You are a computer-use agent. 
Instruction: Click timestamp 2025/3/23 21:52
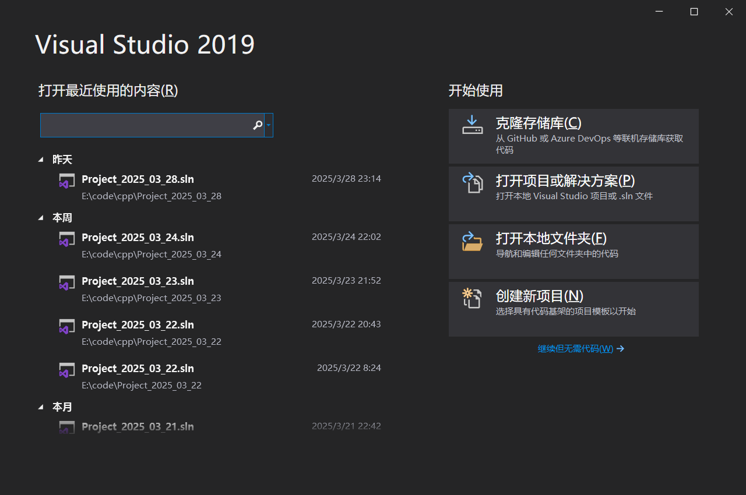click(x=346, y=281)
